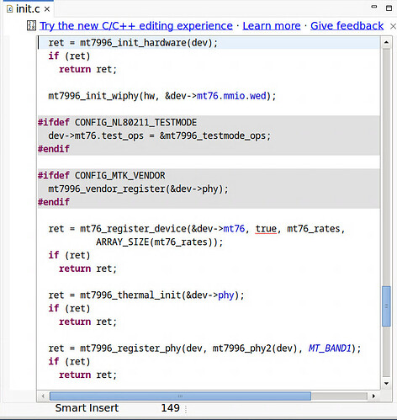Click the horizontal scrollbar left arrow
This screenshot has width=397, height=420.
(x=43, y=396)
